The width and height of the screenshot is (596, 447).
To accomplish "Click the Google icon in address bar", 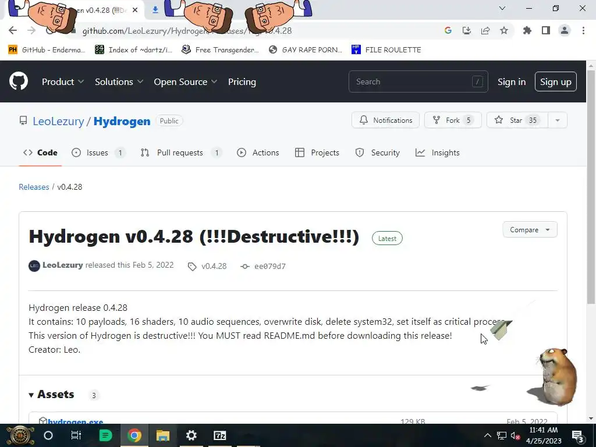I will click(x=448, y=30).
